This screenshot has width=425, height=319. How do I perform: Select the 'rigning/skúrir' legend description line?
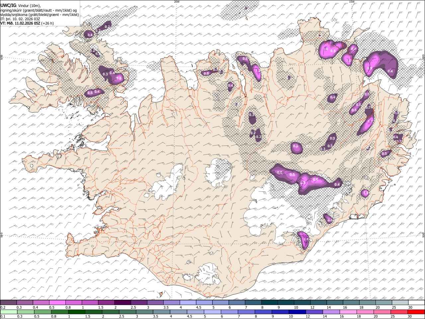tap(39, 10)
